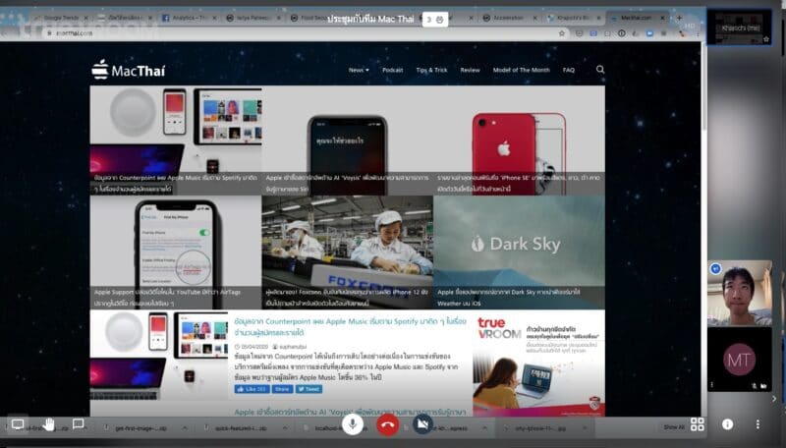Open the red iPhone SE featured tile
The image size is (786, 448).
point(520,140)
